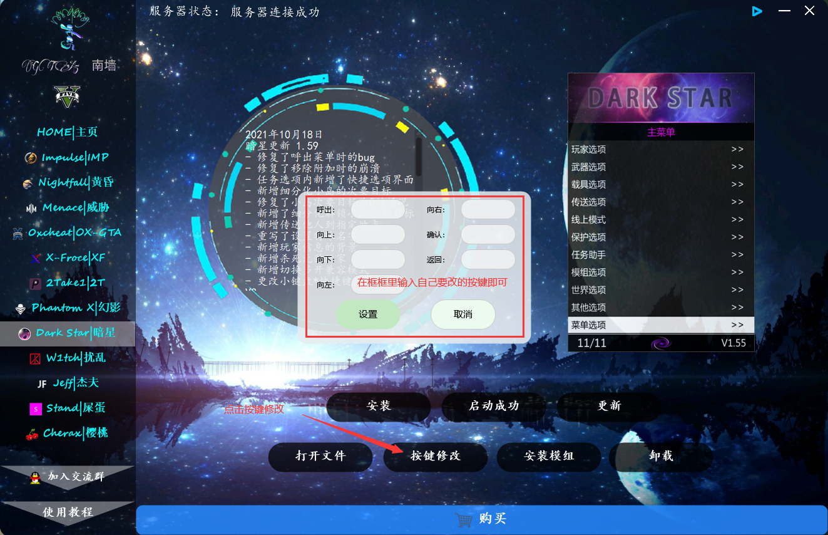The width and height of the screenshot is (828, 535).
Task: Expand 武器选项 via its >> arrow
Action: tap(737, 167)
